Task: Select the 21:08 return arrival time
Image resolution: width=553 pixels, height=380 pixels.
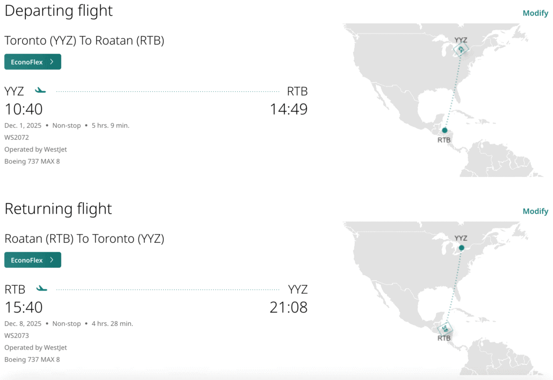Action: coord(289,307)
